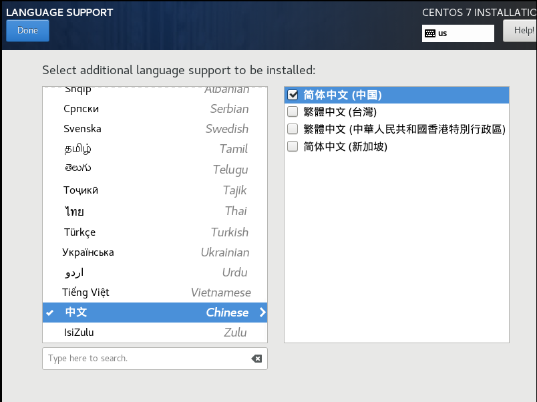
Task: Click the Done button
Action: coord(28,31)
